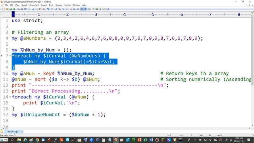The height and width of the screenshot is (143, 254).
Task: Show hidden system tray icons chevron
Action: tap(195, 140)
